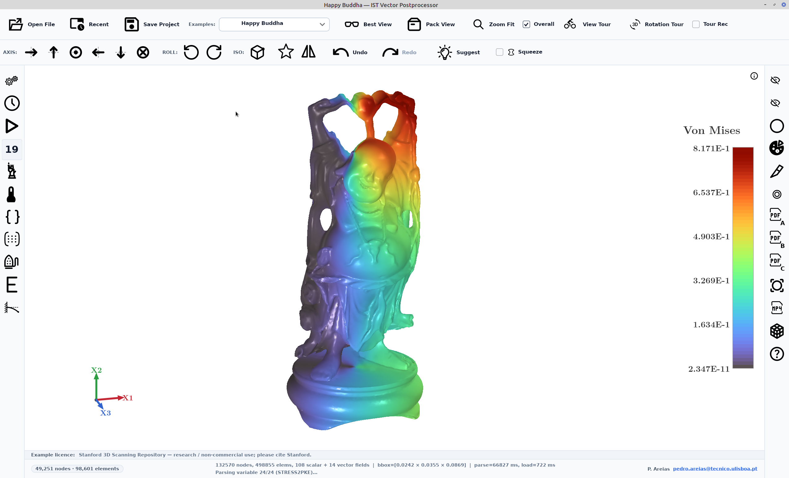This screenshot has height=478, width=789.
Task: Enable the Tour Rec checkbox
Action: click(696, 24)
